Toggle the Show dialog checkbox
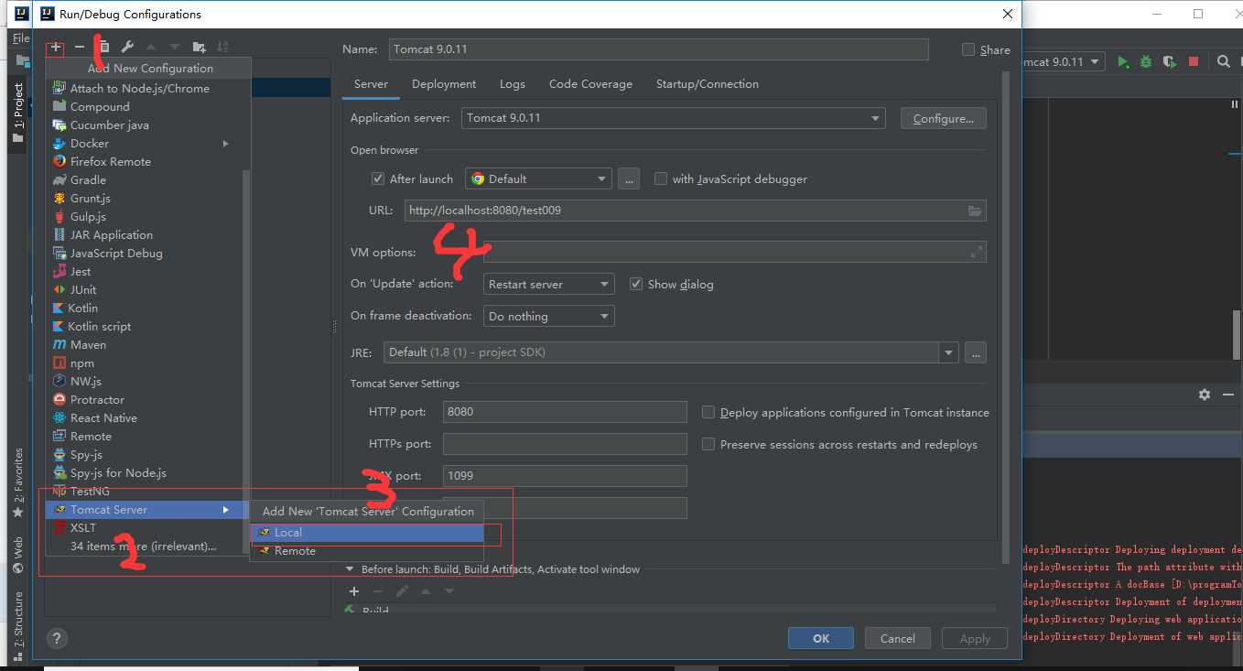Screen dimensions: 1243x671 (636, 284)
